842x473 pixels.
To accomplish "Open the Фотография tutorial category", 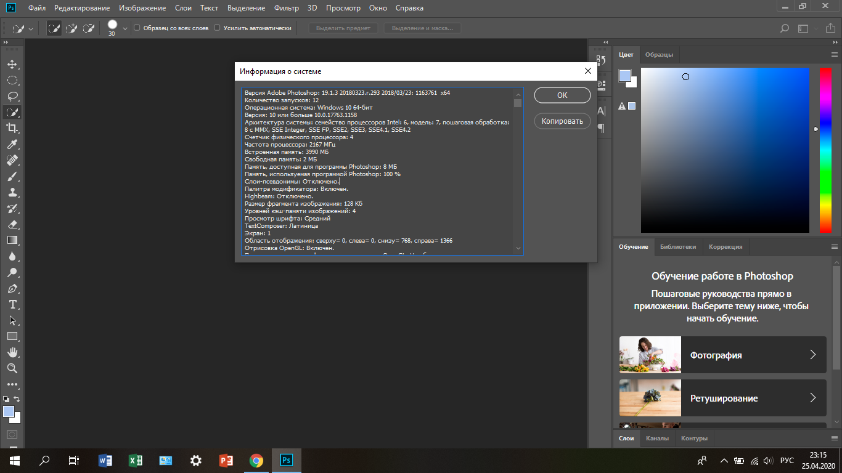I will (723, 355).
